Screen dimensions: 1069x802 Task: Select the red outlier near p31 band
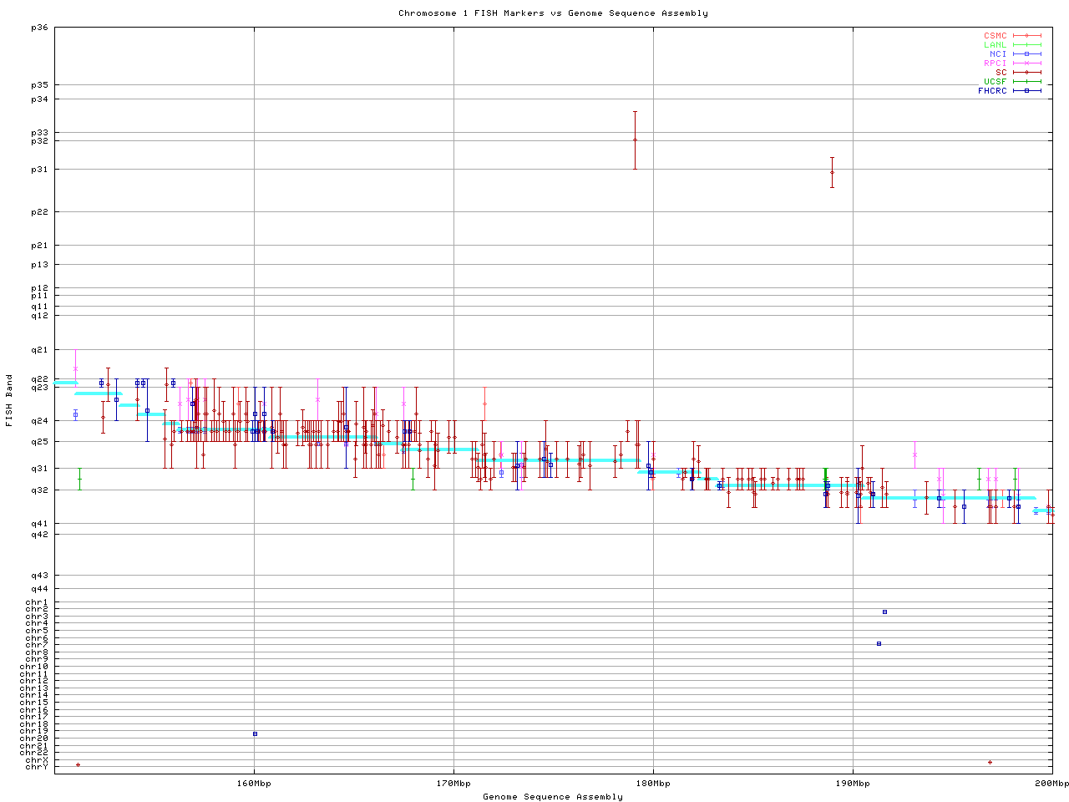click(832, 172)
